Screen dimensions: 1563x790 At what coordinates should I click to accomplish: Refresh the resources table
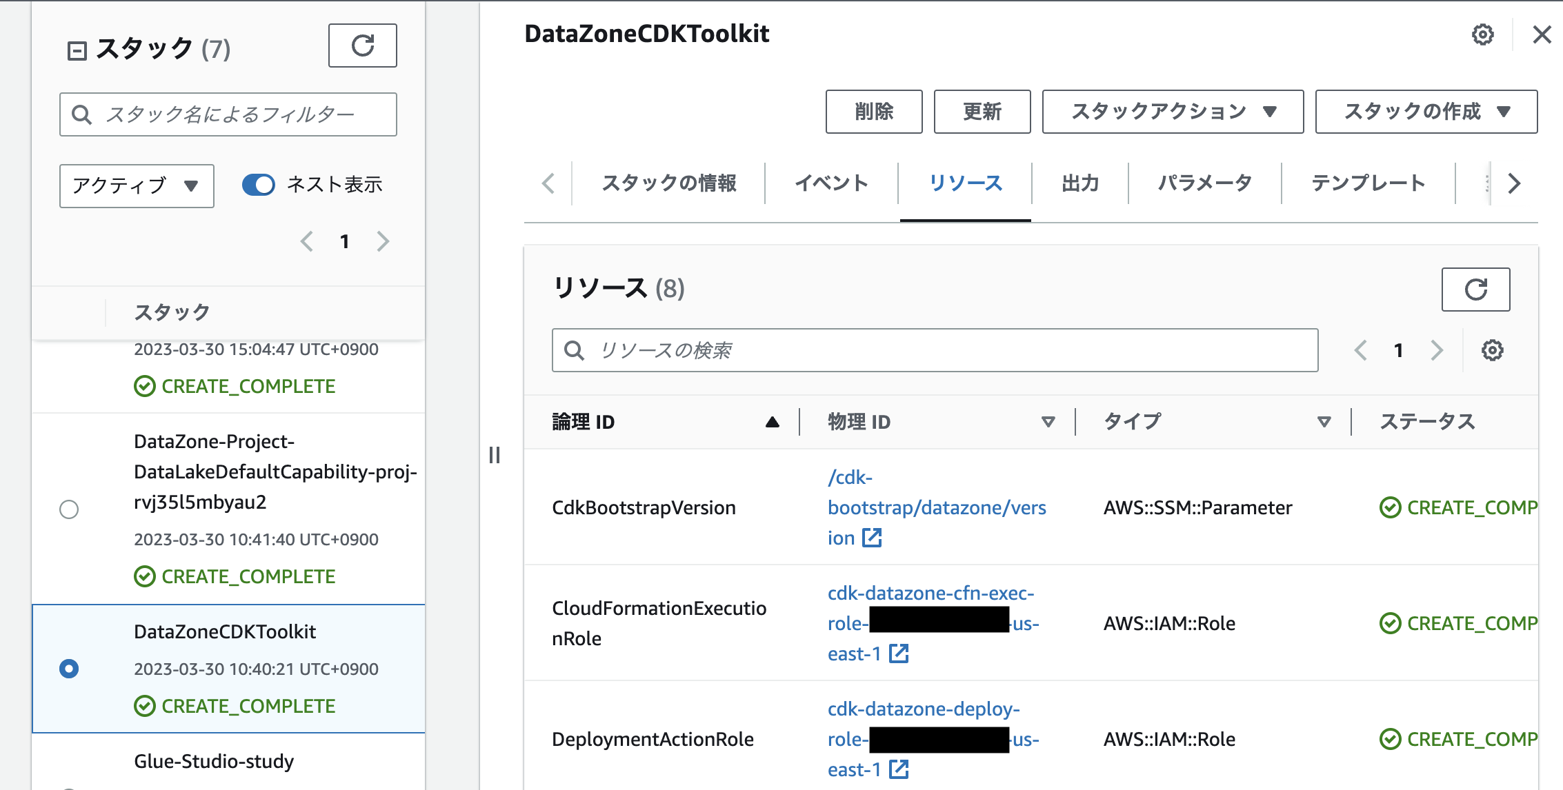click(x=1475, y=290)
